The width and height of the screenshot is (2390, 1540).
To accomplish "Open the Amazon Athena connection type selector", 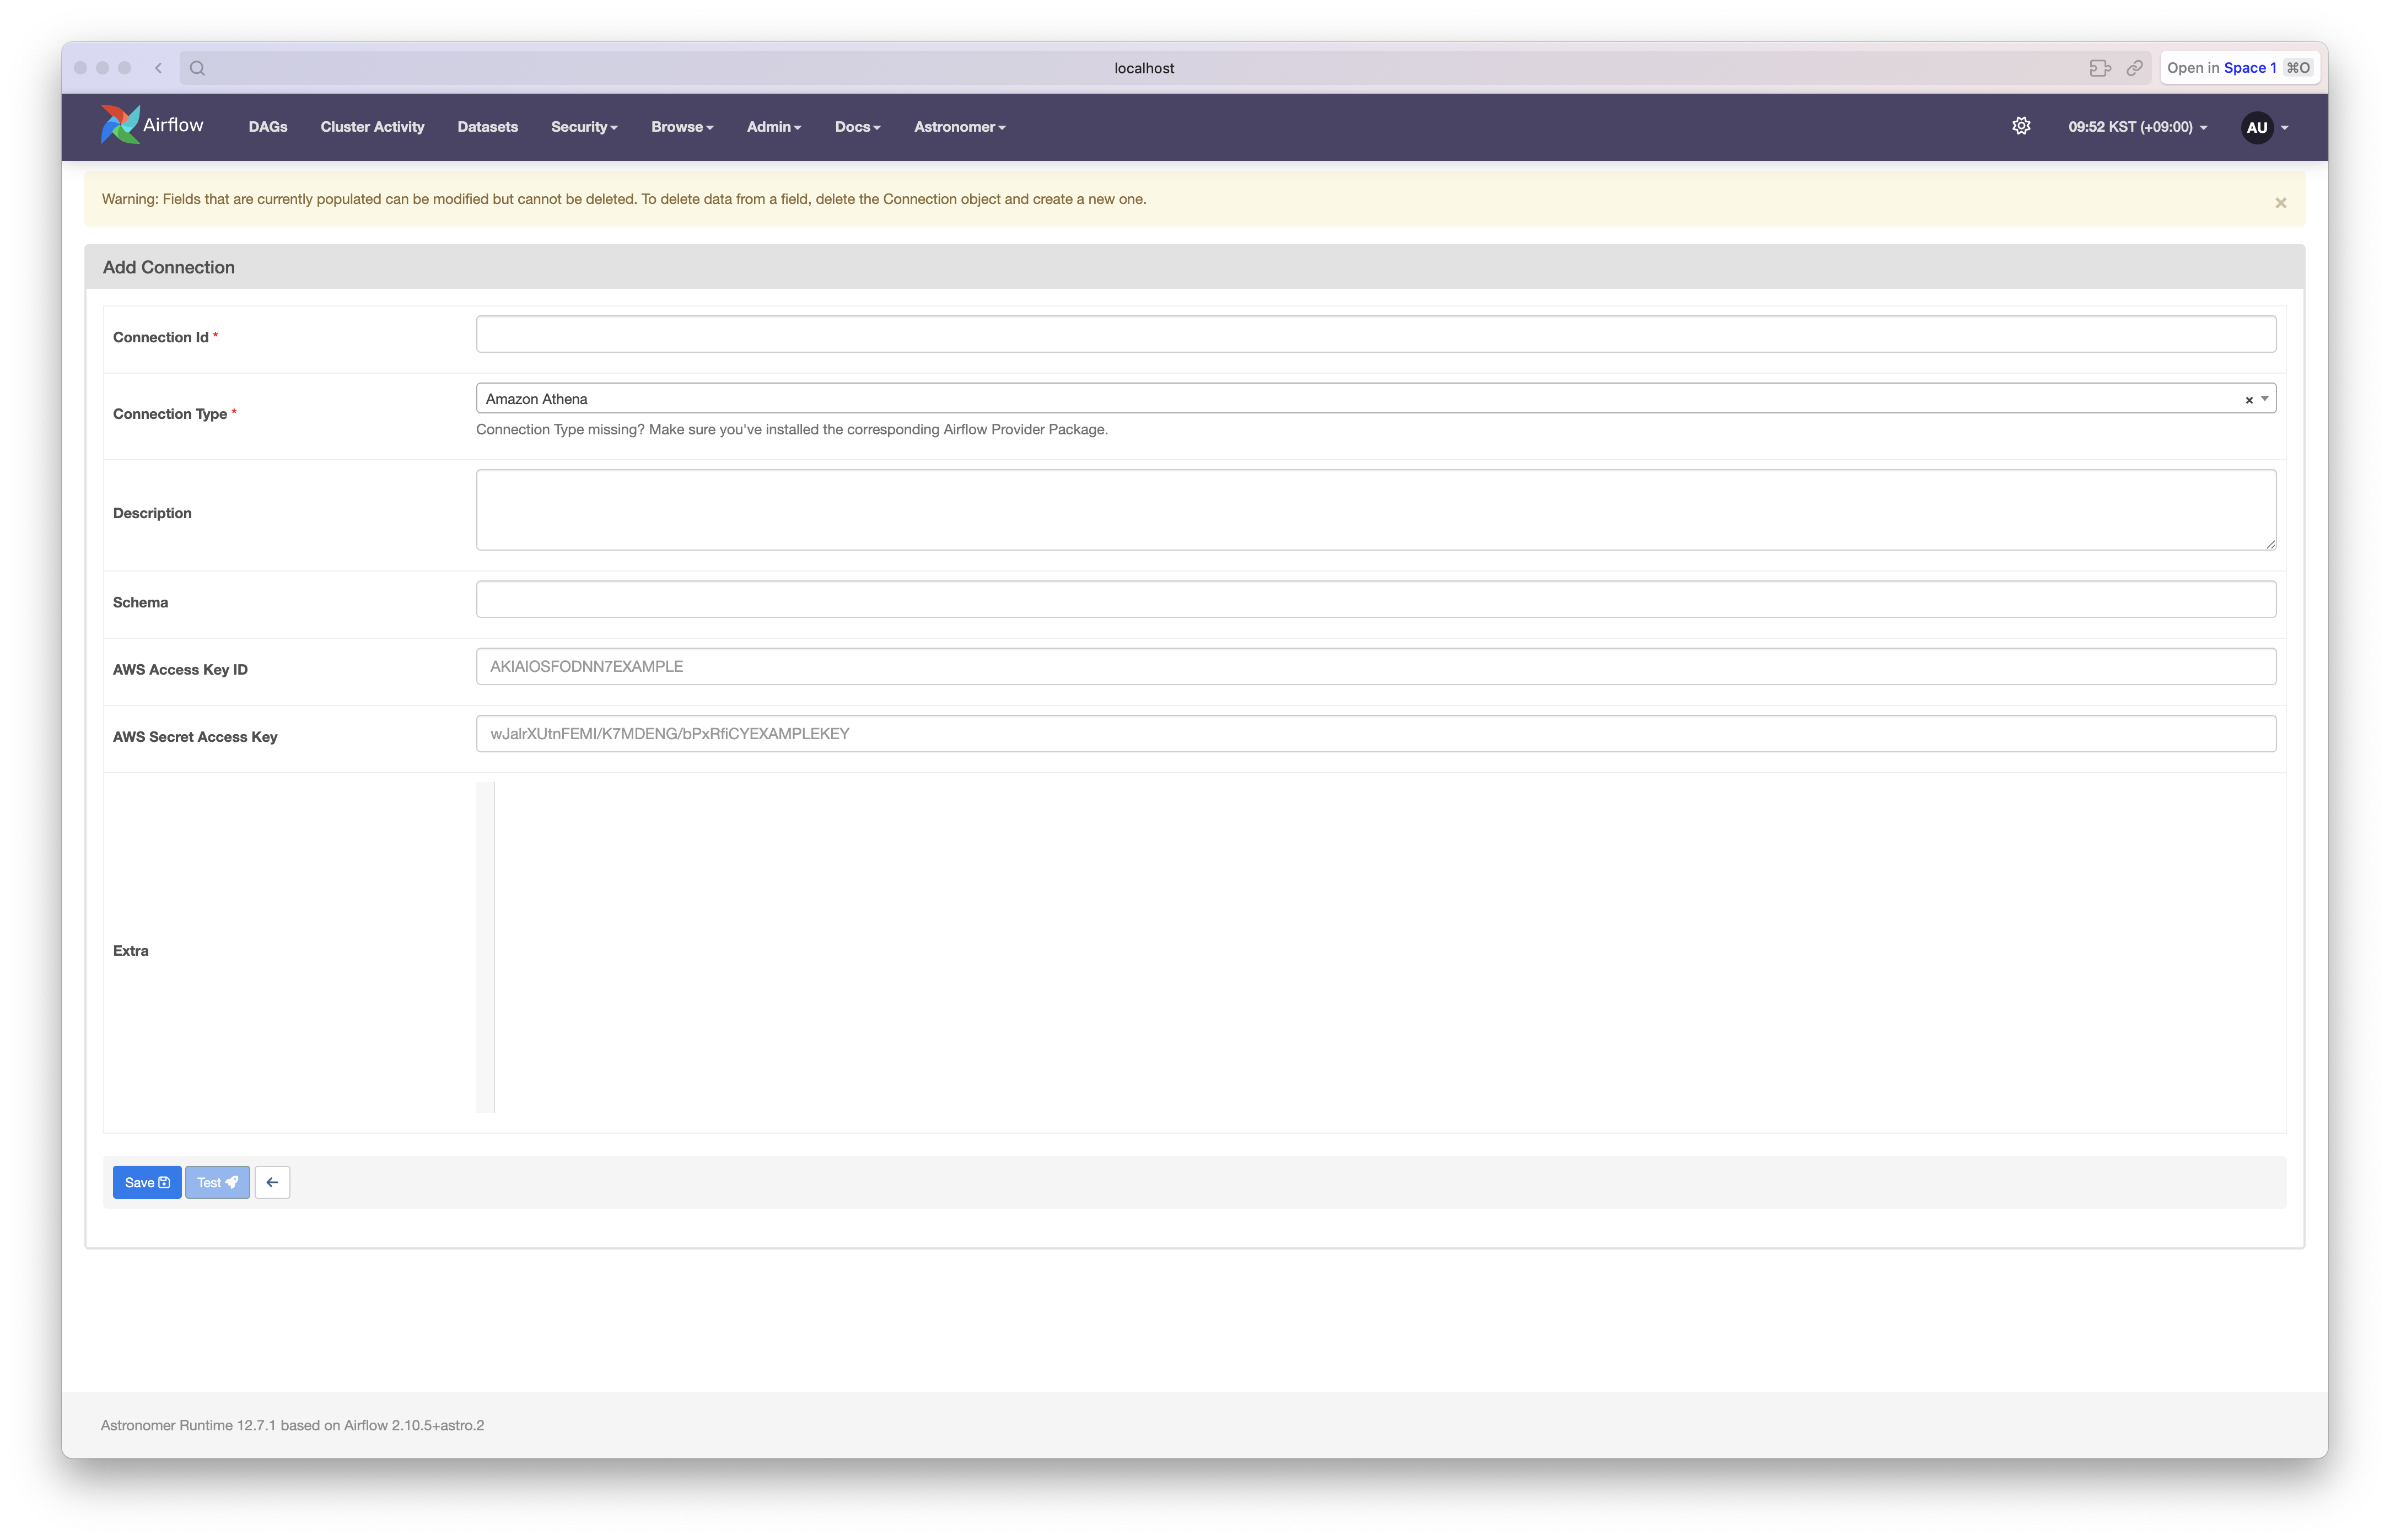I will pyautogui.click(x=1376, y=399).
